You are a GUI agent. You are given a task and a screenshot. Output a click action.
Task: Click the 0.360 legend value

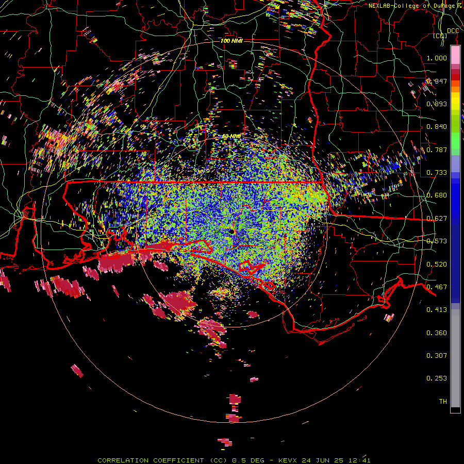click(x=437, y=333)
